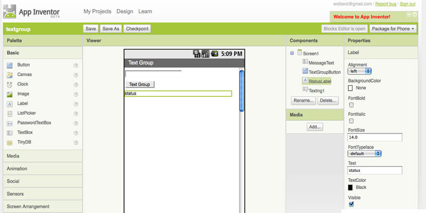This screenshot has width=426, height=213.
Task: Select the Button palette icon
Action: point(10,65)
